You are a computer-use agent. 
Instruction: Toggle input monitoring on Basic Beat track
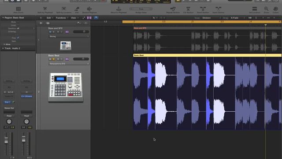(61, 59)
